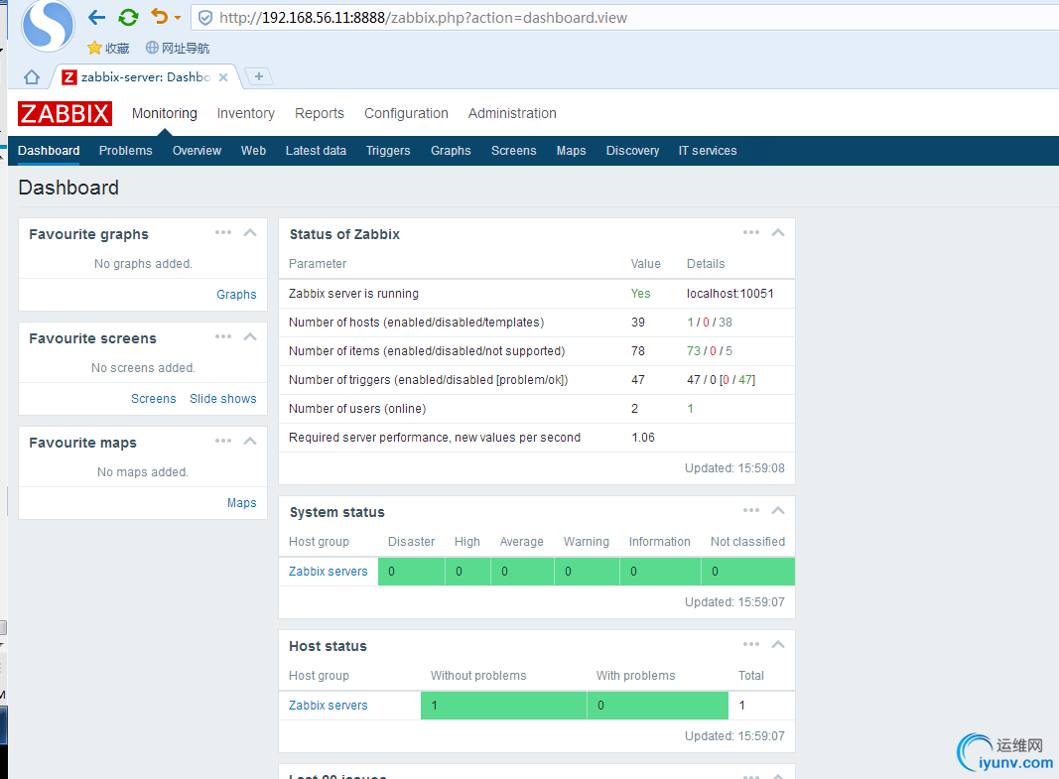Open the Screens submenu in navigation bar

[513, 151]
